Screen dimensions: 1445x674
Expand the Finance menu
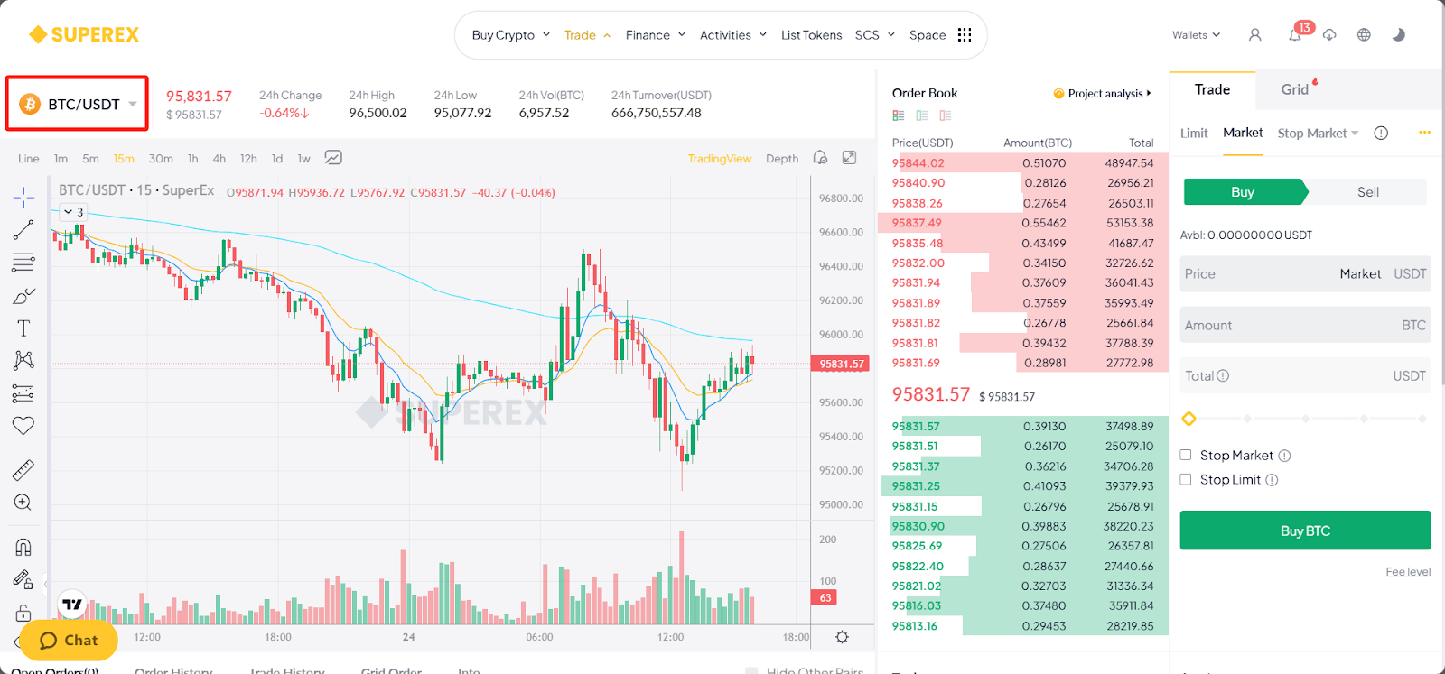point(655,35)
